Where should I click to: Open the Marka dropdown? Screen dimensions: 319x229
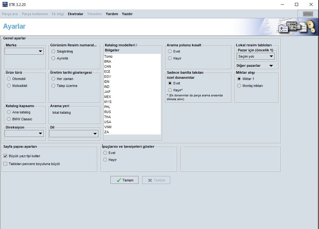tap(24, 51)
